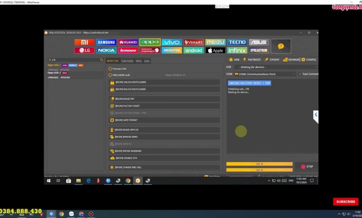The width and height of the screenshot is (362, 218).
Task: Select the Tecno brand tile
Action: [x=237, y=42]
